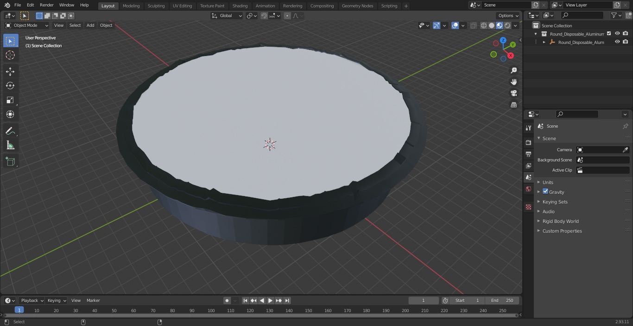The image size is (633, 326).
Task: Switch to rendered viewport shading
Action: tap(507, 25)
